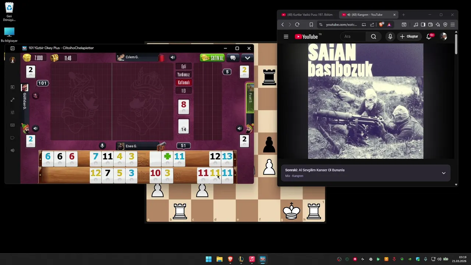Click the emulator exit/sign-out sidebar icon

tap(13, 87)
